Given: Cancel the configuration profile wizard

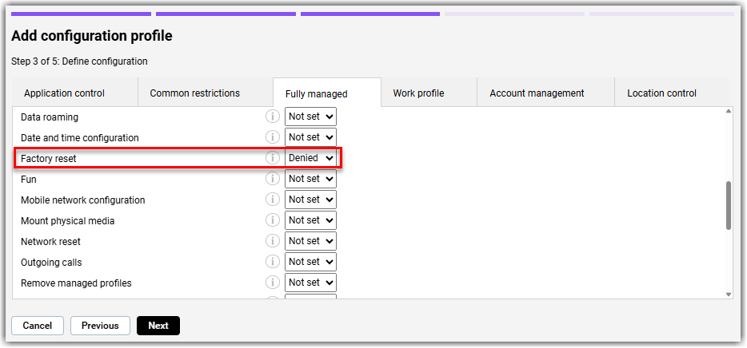Looking at the screenshot, I should (37, 326).
